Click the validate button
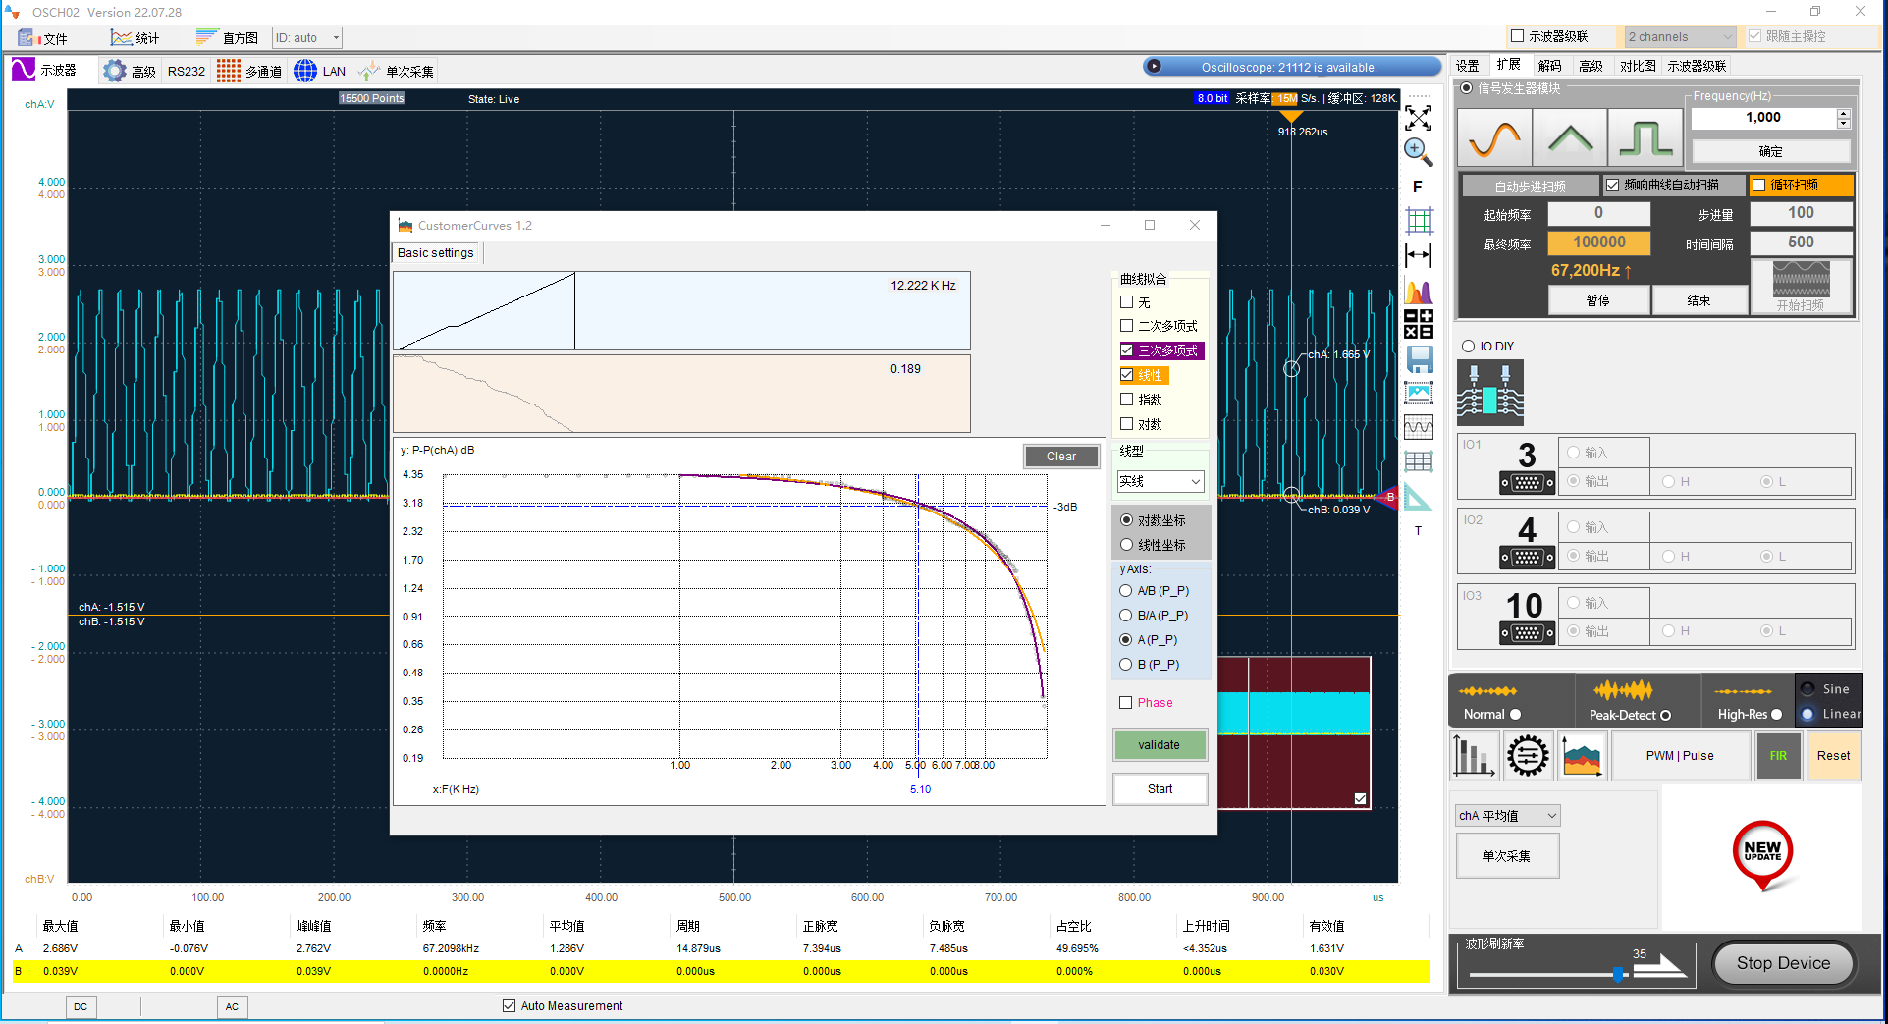 pyautogui.click(x=1160, y=745)
